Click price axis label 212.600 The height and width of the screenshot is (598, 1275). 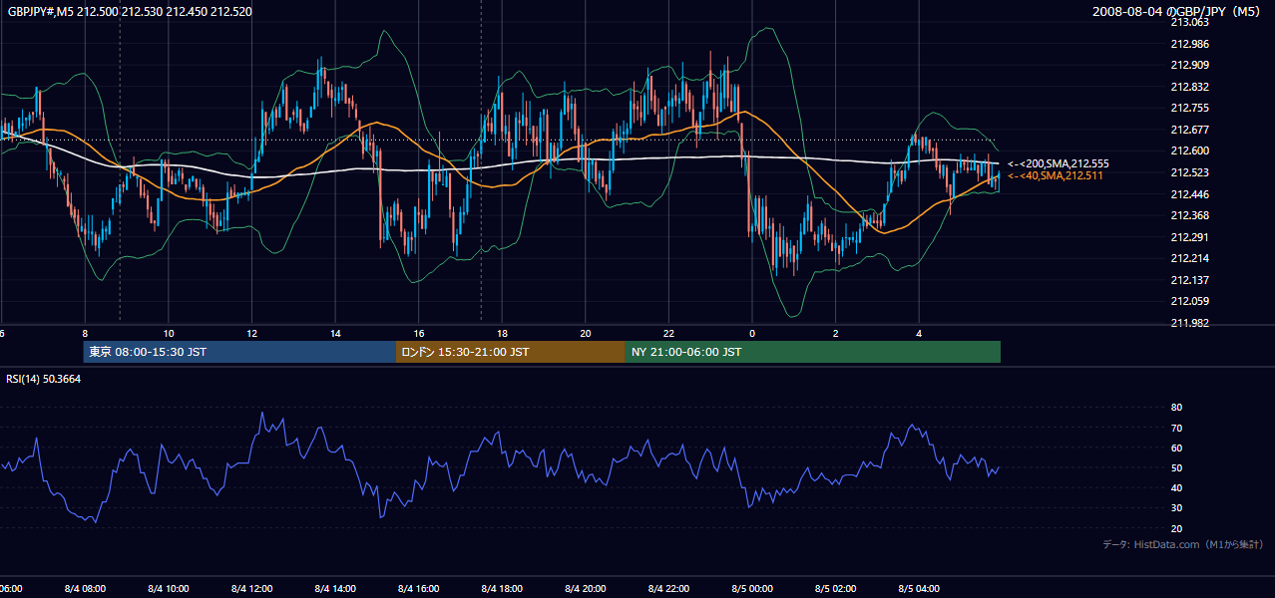pyautogui.click(x=1189, y=150)
